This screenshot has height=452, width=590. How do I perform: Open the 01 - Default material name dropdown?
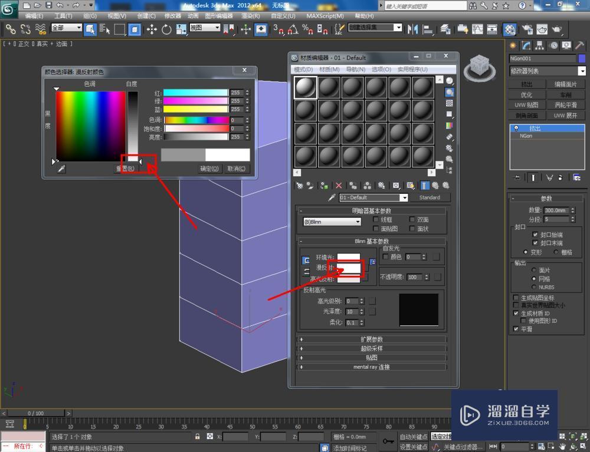coord(373,197)
